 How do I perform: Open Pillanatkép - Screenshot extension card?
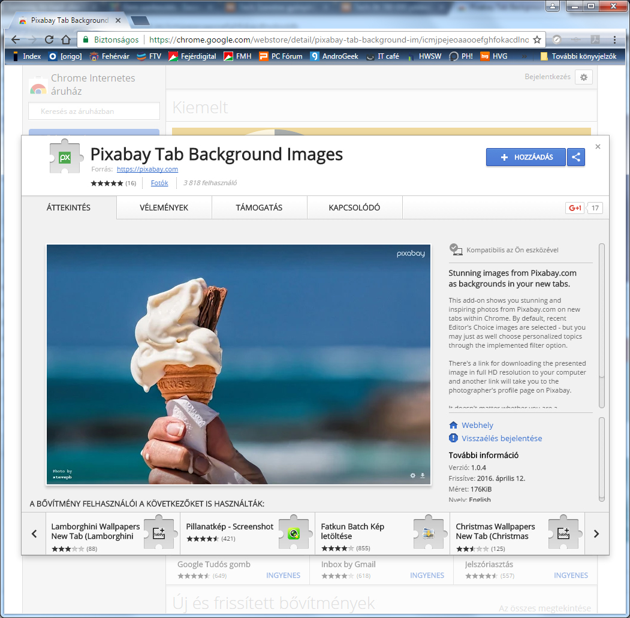(x=248, y=533)
